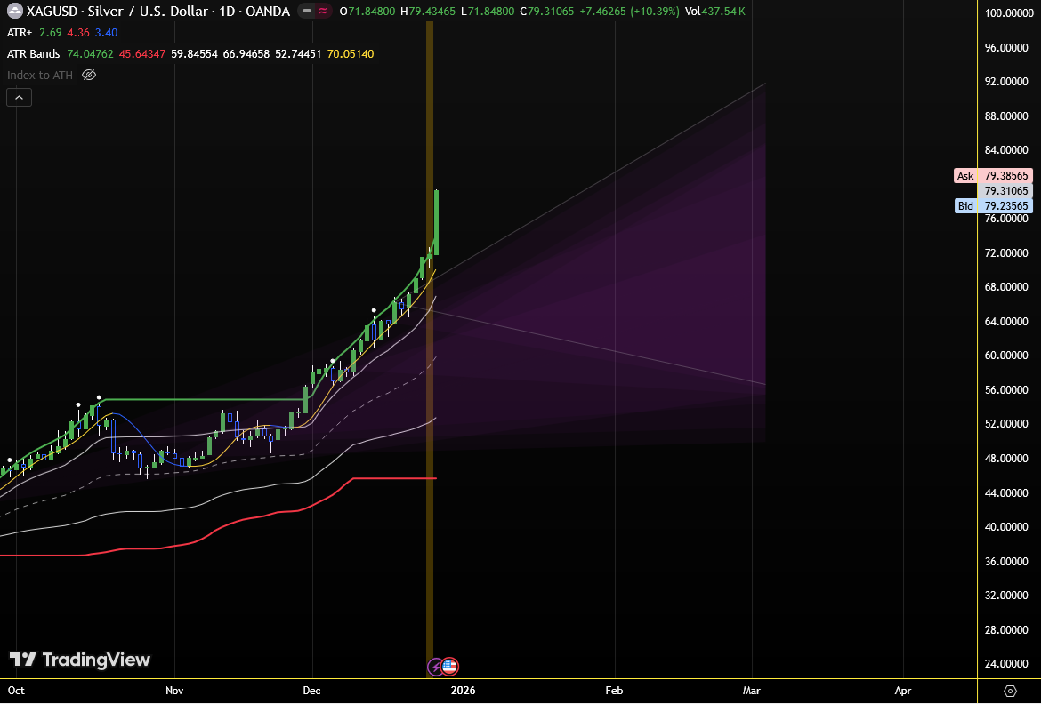
Task: Click the TradingView logo
Action: pos(80,660)
